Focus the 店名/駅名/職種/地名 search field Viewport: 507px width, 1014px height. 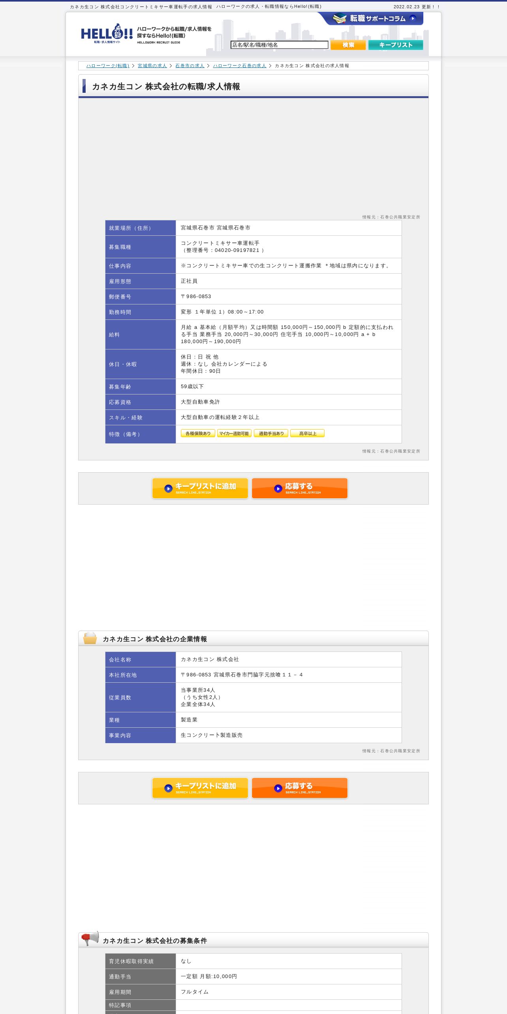(279, 45)
